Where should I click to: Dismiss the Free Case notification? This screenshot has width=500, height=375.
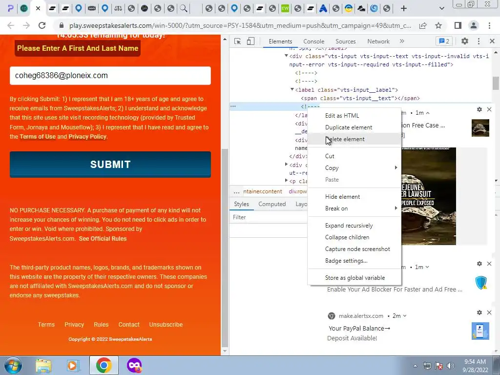(x=489, y=109)
